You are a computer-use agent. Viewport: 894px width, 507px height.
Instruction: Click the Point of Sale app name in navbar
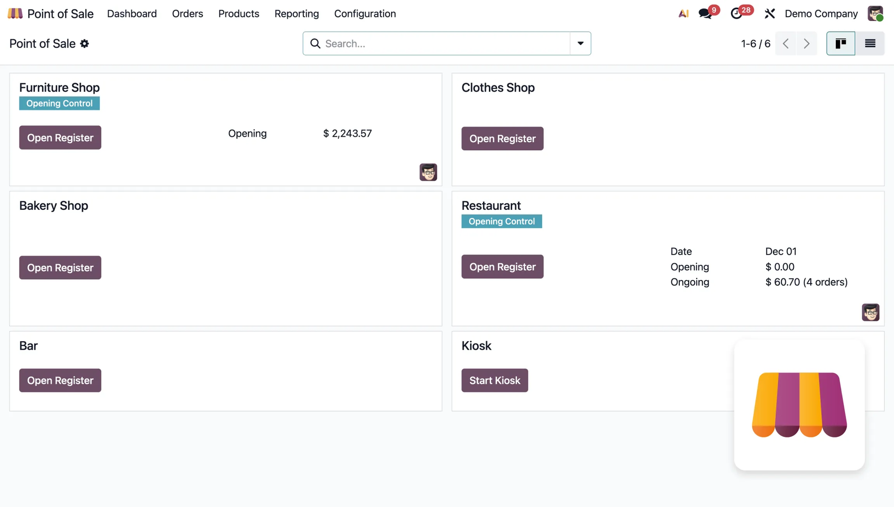(61, 14)
